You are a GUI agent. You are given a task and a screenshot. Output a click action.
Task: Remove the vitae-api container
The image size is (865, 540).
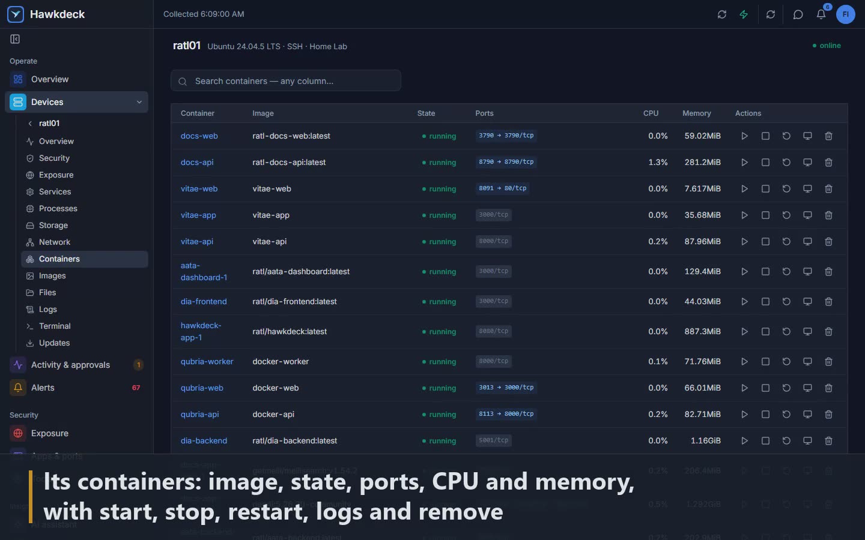[x=828, y=242]
